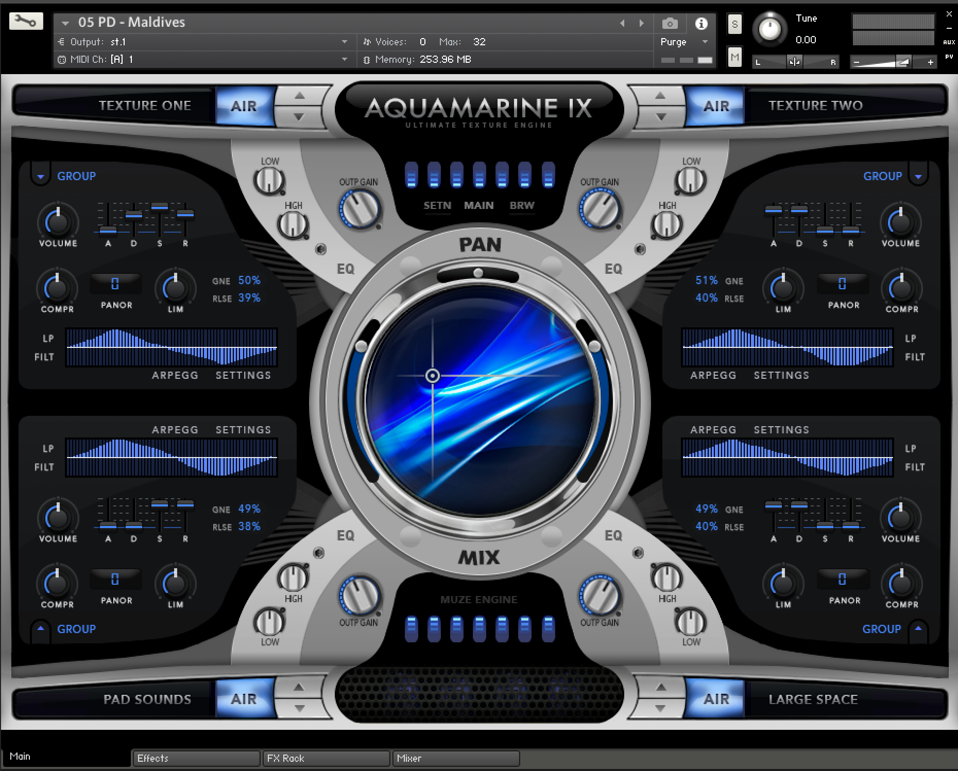Go to previous instrument preset arrow
This screenshot has width=958, height=771.
tap(622, 23)
